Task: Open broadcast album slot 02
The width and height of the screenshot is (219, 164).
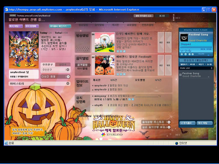Action: click(161, 42)
